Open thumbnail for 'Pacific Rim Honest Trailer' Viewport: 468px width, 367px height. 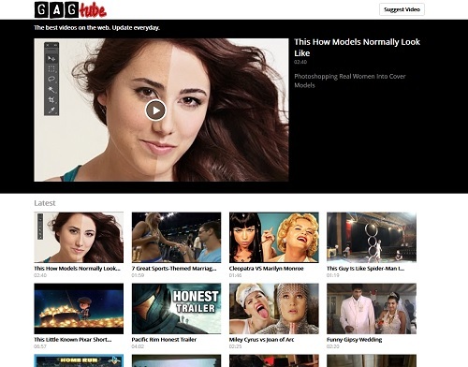[x=176, y=309]
